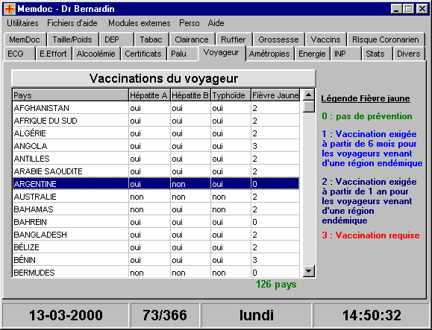Viewport: 432px width, 330px height.
Task: Click the Fièvre Jaune column header
Action: coord(275,95)
